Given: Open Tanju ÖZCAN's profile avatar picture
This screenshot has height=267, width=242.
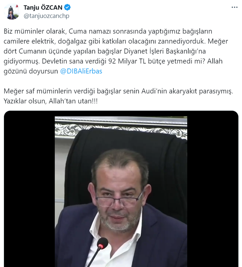Looking at the screenshot, I should [12, 12].
